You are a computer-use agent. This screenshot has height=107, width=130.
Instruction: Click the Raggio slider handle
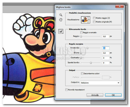[x=81, y=36]
